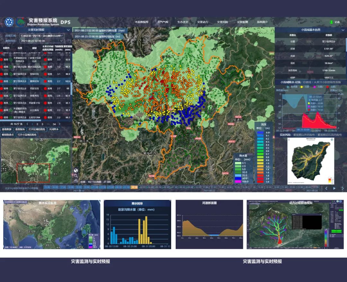This screenshot has width=347, height=282.
Task: Collapse the 灾害实时预报 panel chevron
Action: tap(68, 30)
